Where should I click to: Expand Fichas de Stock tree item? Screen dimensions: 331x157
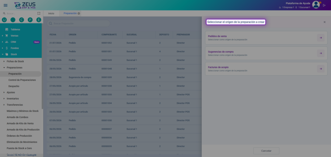click(x=4, y=61)
